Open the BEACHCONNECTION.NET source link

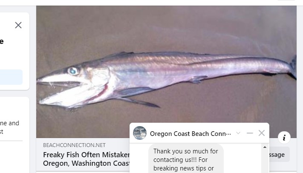click(74, 145)
